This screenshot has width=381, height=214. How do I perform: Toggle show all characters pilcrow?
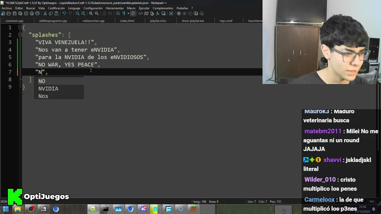tap(124, 13)
